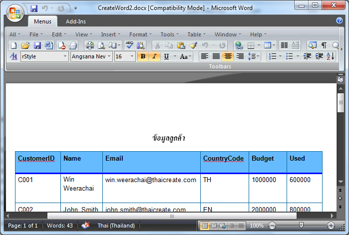This screenshot has width=349, height=235.
Task: Run the Spelling and Grammar check icon
Action: click(129, 45)
